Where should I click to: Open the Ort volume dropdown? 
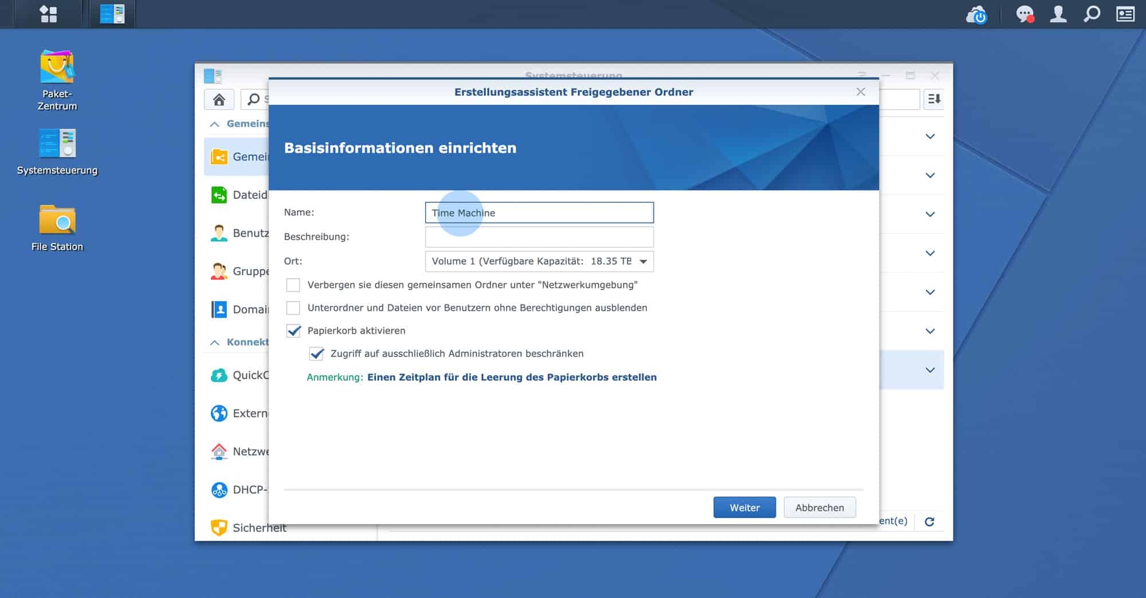tap(539, 261)
